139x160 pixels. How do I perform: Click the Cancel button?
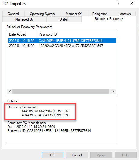[x=77, y=155]
